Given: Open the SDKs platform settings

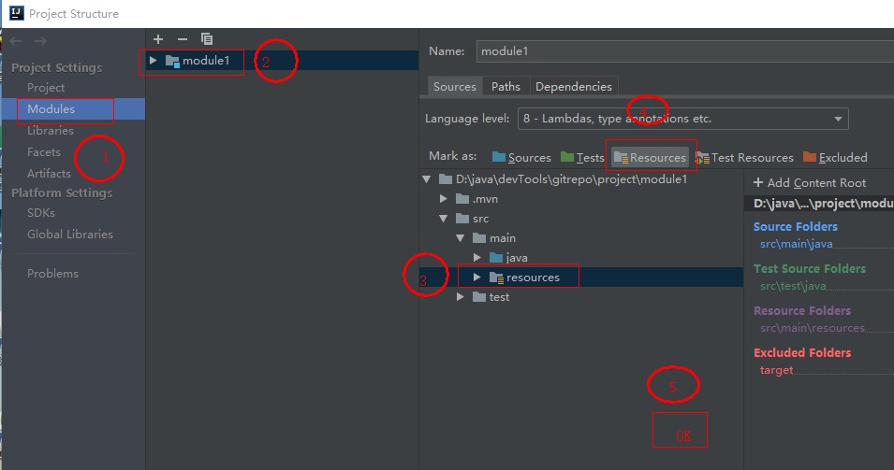Looking at the screenshot, I should point(41,212).
